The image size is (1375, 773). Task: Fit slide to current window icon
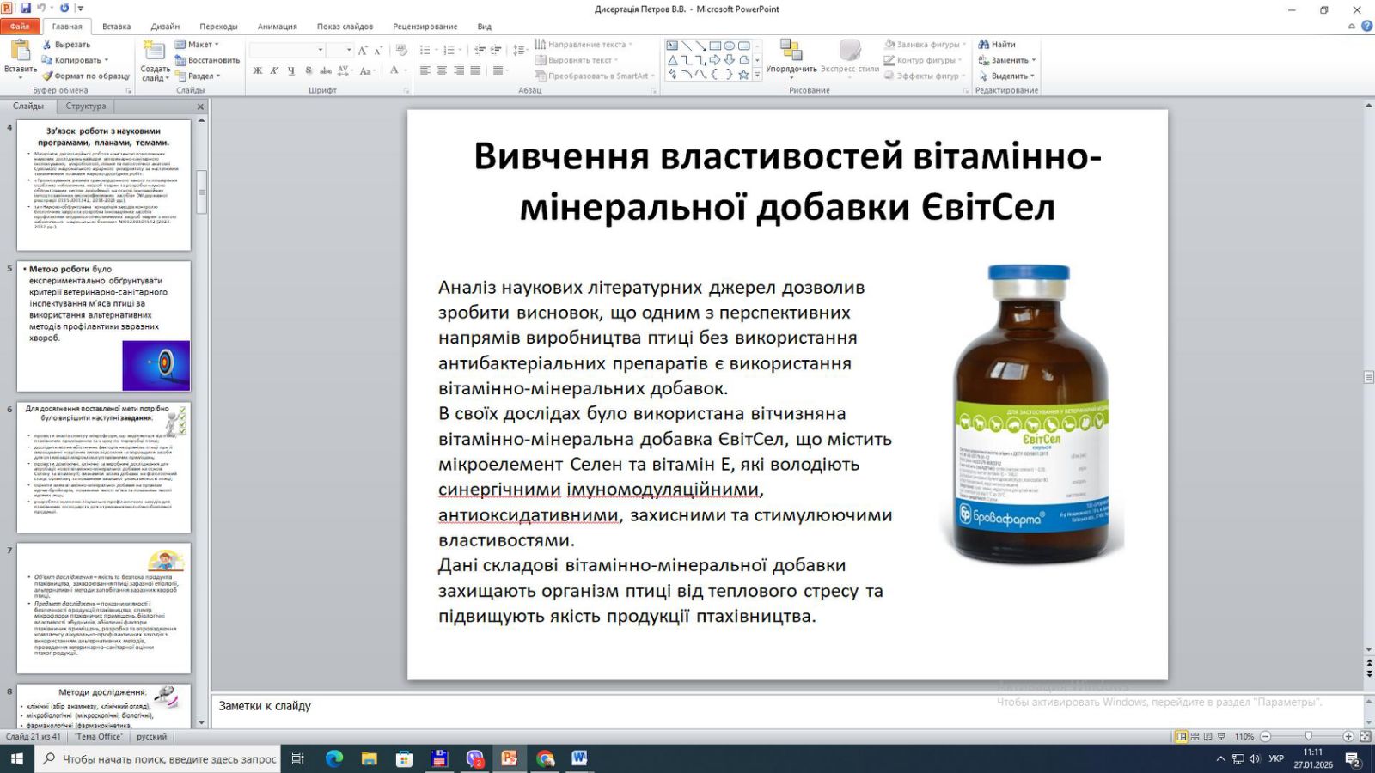point(1365,737)
